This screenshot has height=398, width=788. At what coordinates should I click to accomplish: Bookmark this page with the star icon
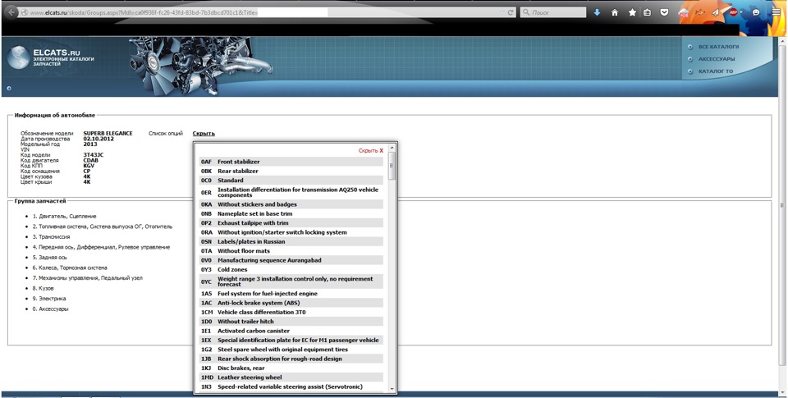click(632, 12)
